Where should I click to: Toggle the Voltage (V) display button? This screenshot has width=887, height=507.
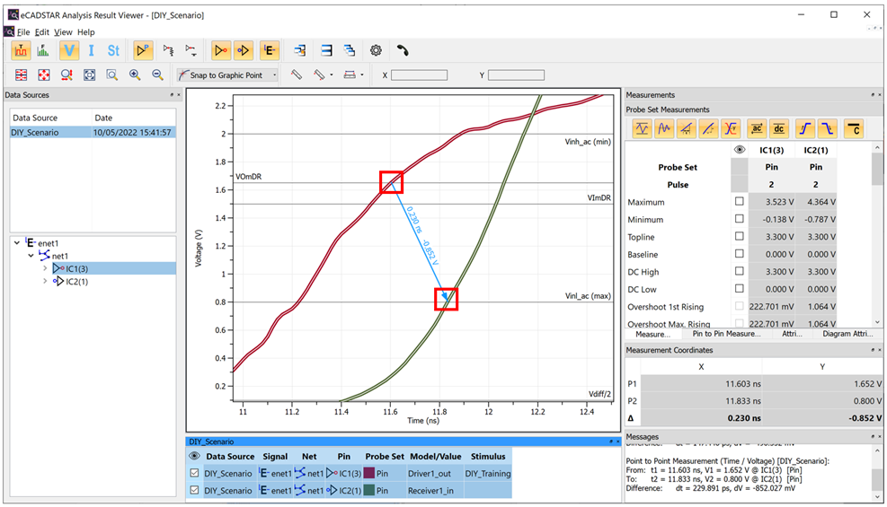coord(69,51)
